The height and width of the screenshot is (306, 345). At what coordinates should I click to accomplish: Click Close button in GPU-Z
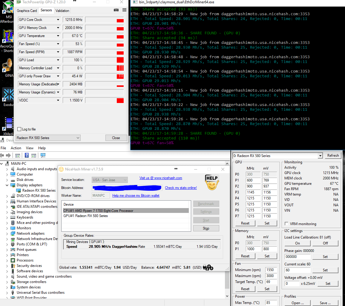[x=116, y=138]
